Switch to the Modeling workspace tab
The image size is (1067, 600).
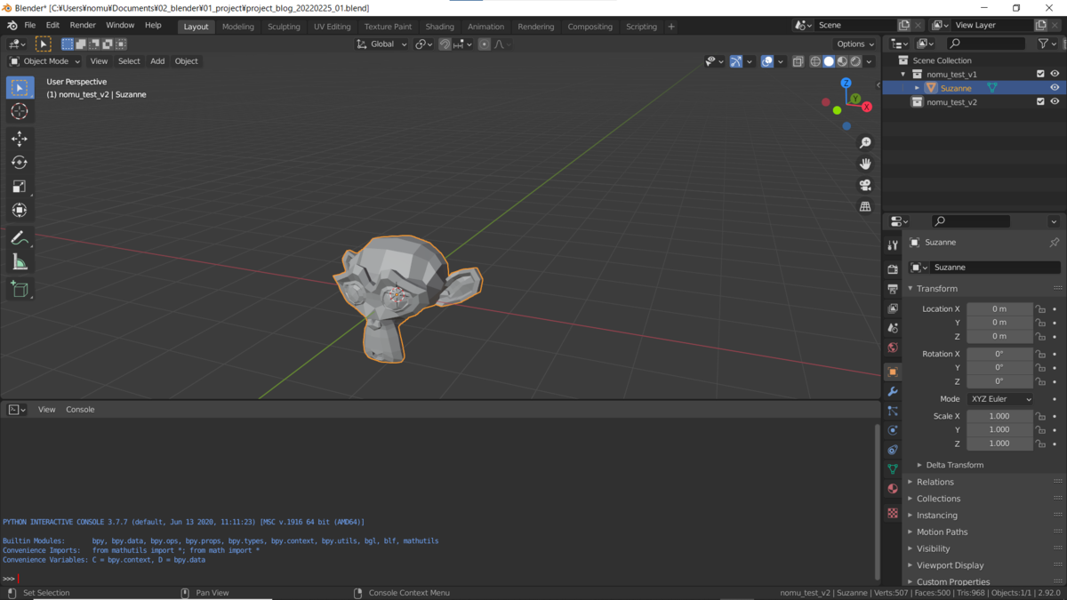(237, 27)
